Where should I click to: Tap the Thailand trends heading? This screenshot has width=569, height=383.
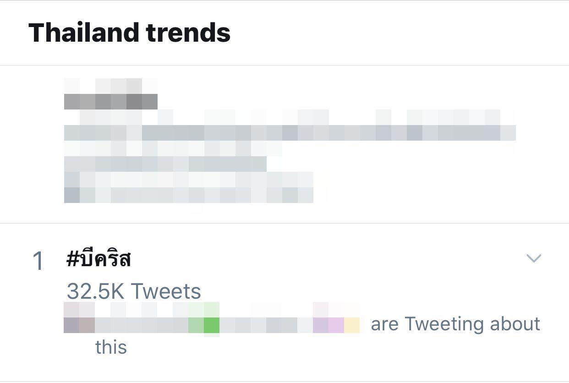(x=130, y=33)
